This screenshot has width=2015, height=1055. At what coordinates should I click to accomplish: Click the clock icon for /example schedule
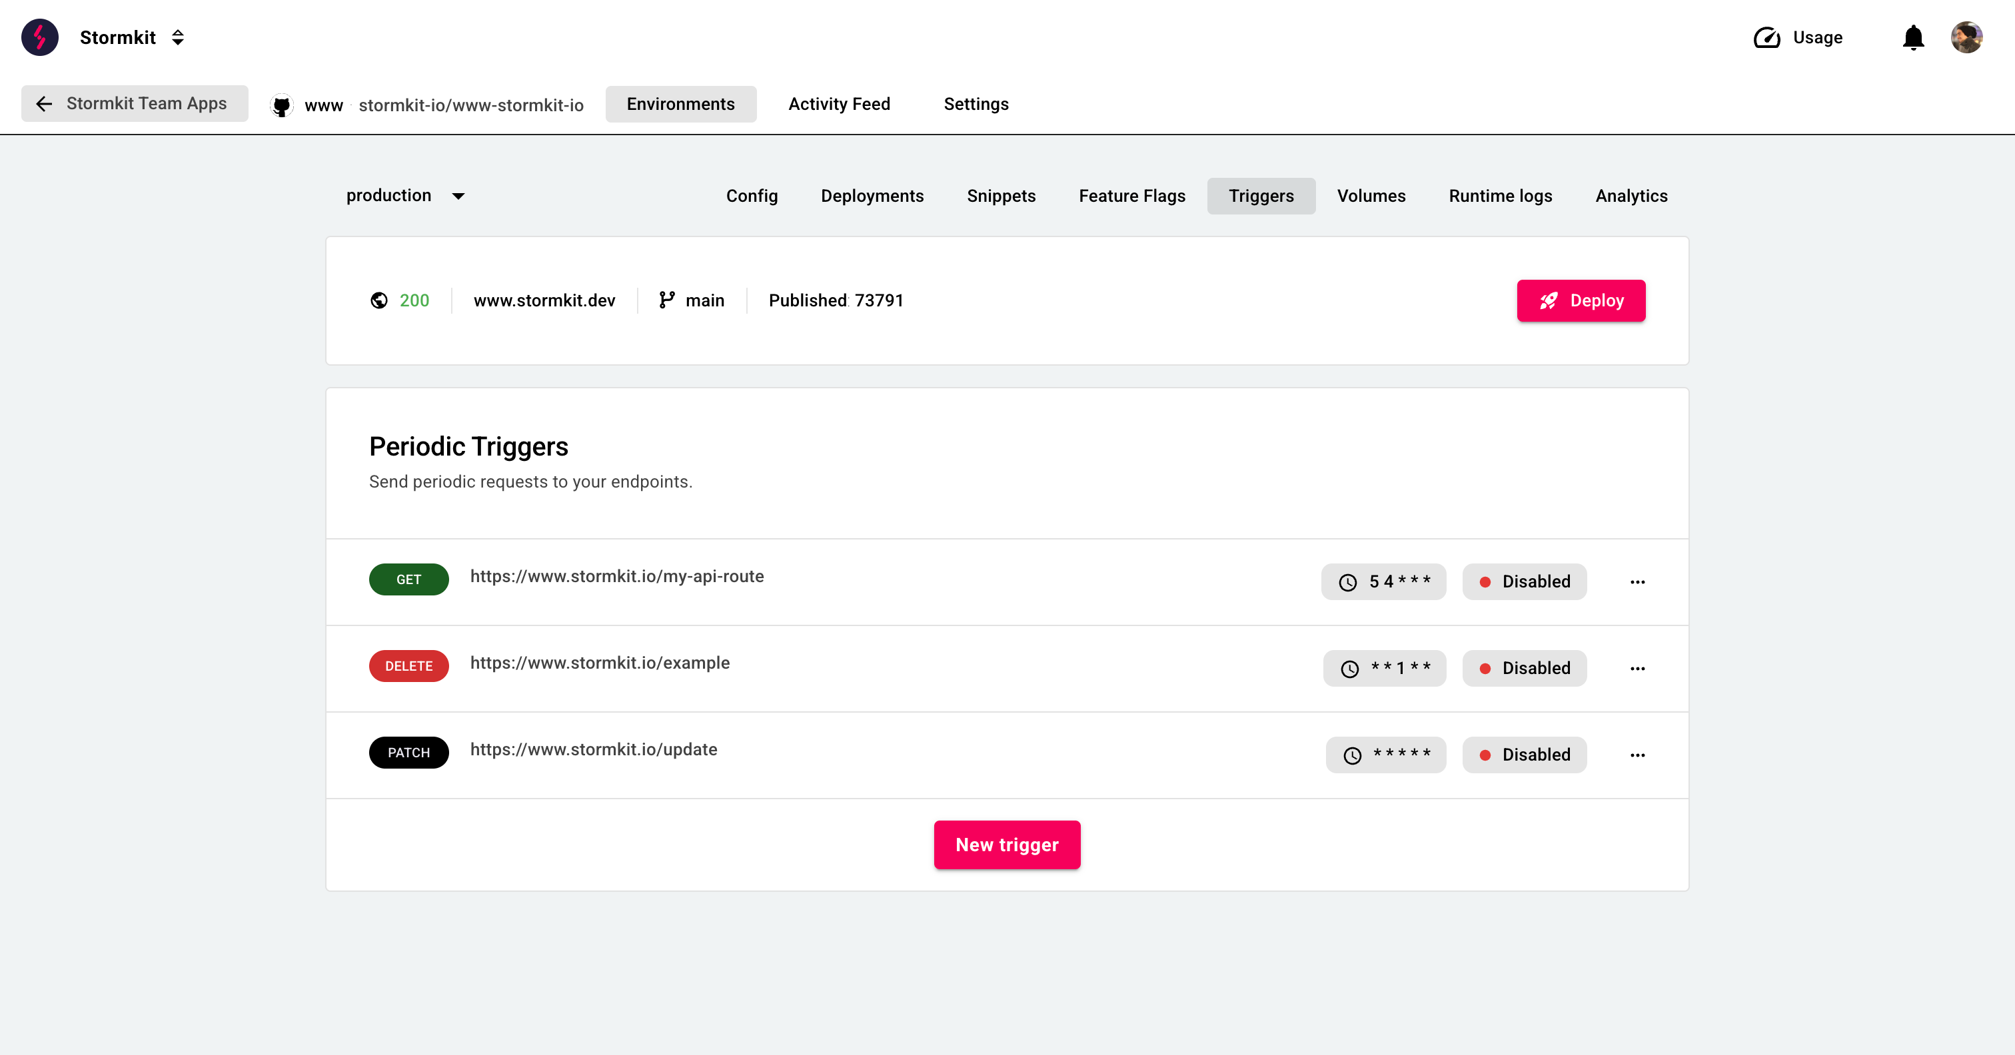pyautogui.click(x=1349, y=669)
